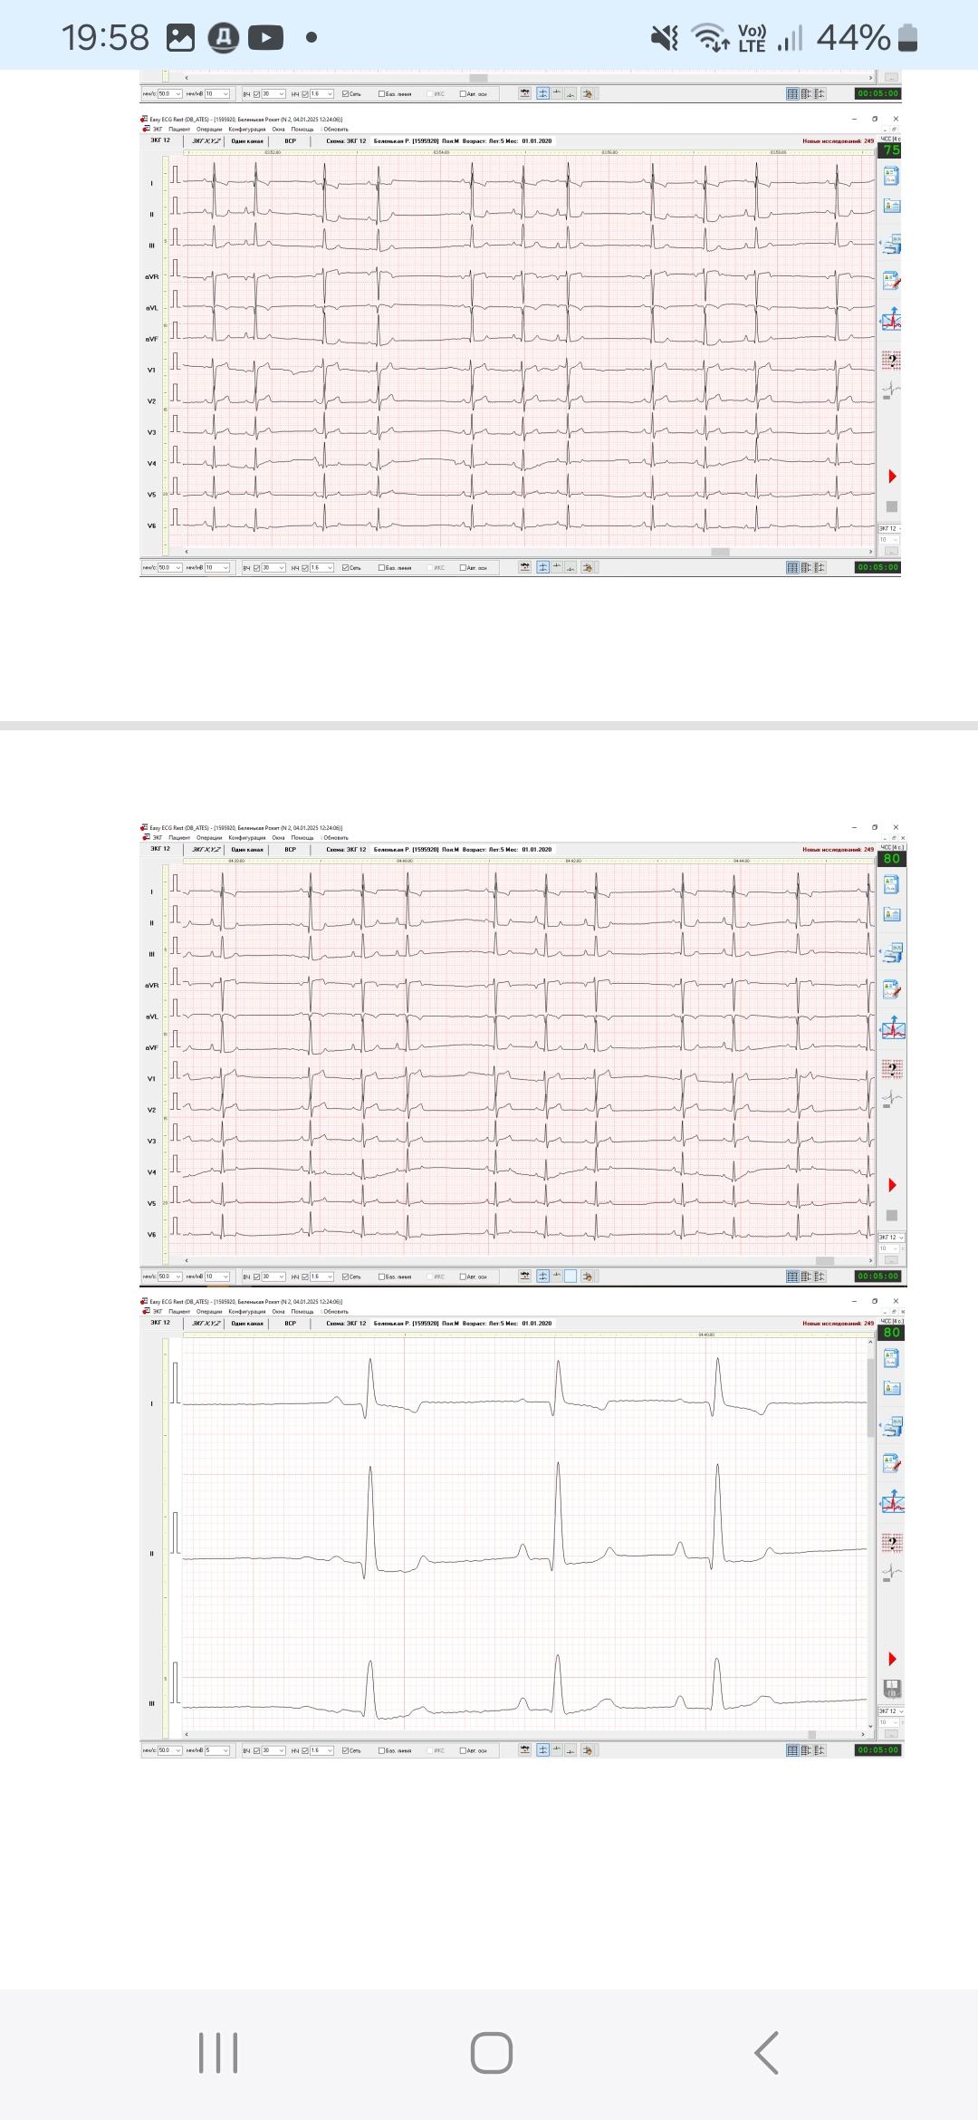Open НЧ 1.6 dropdown in top window showing 75
The height and width of the screenshot is (2120, 978).
(323, 568)
